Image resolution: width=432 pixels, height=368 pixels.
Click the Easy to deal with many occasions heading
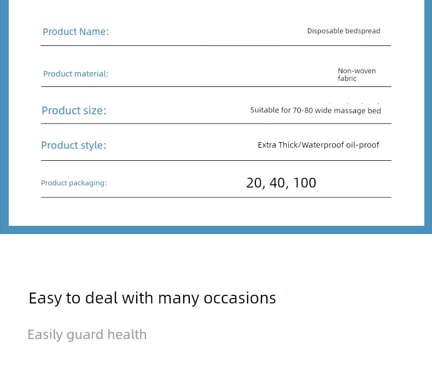(152, 299)
